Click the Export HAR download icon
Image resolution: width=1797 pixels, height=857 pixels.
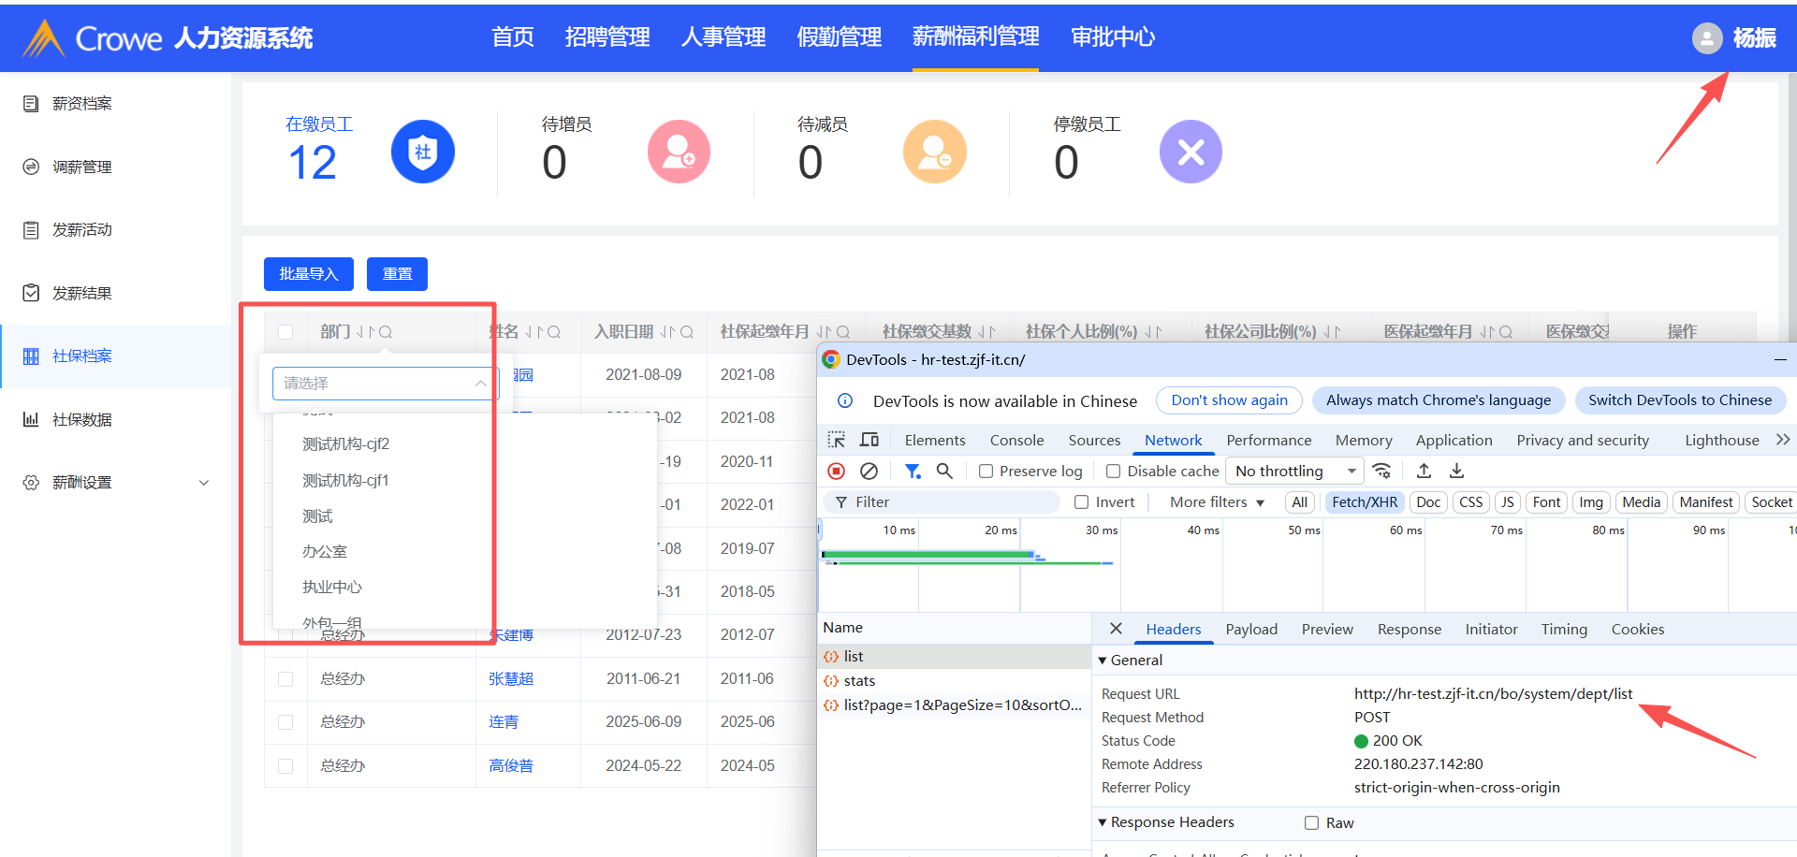point(1457,472)
